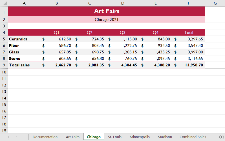Switch to the Documentation sheet tab
The width and height of the screenshot is (225, 141).
[45, 137]
